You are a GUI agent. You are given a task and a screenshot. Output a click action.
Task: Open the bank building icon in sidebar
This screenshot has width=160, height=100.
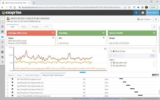(2, 52)
